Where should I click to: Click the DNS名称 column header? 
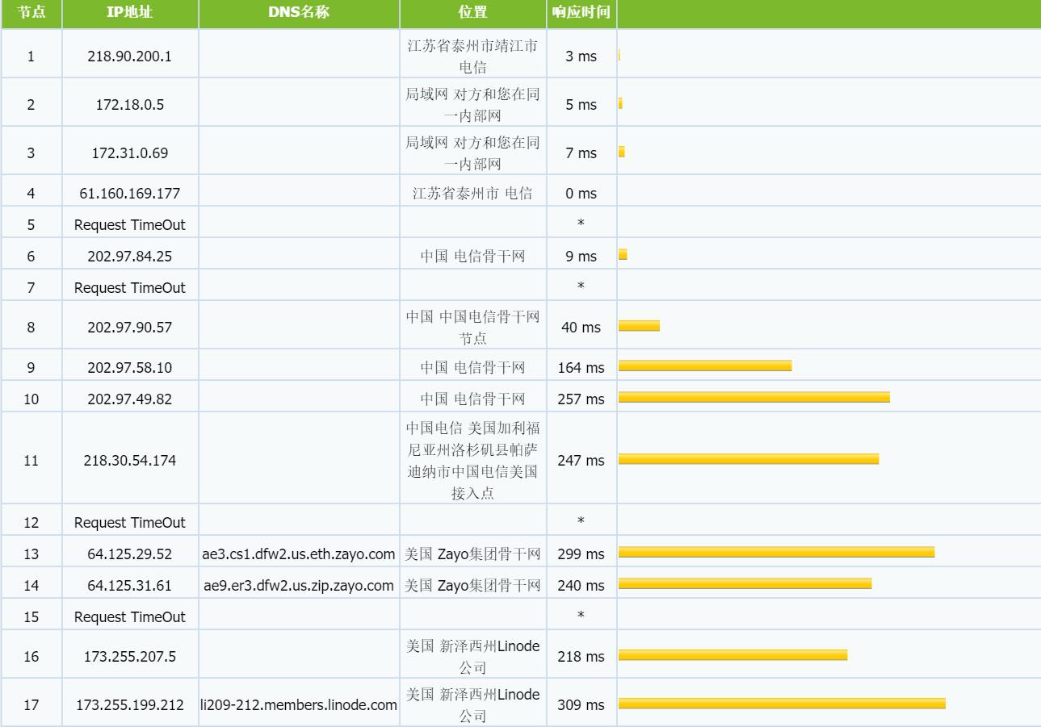click(299, 13)
